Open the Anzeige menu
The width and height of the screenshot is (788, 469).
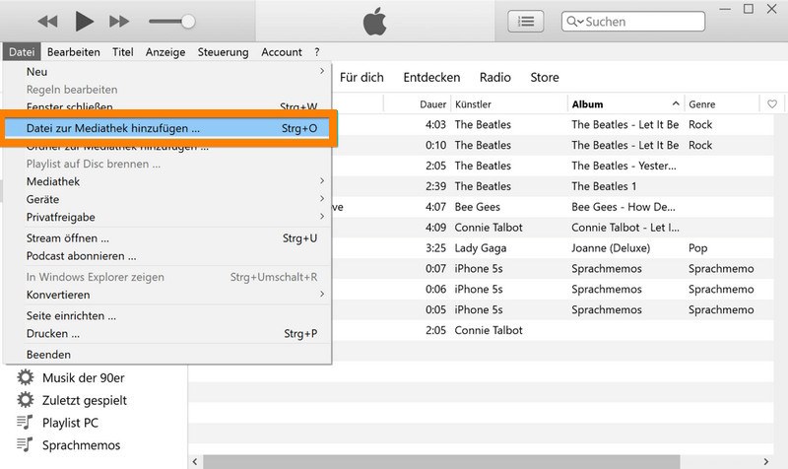pos(165,52)
